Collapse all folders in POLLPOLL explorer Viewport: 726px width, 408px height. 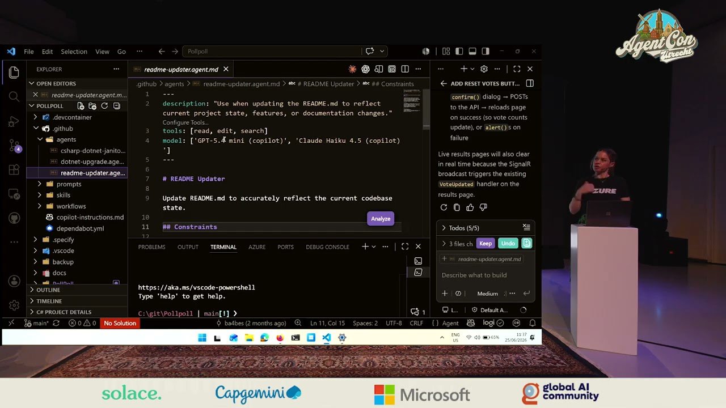117,106
